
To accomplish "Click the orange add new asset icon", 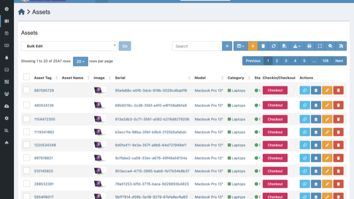I will point(253,46).
